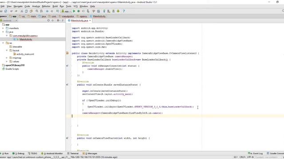Collapse the com.mesutpiskin.opencv package arrow

7,36
